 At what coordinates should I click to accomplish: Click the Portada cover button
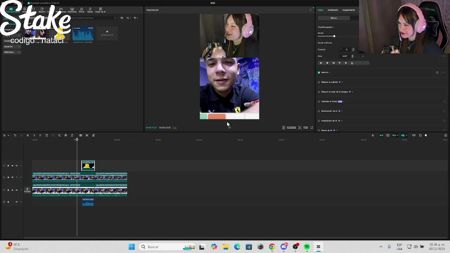[x=27, y=190]
